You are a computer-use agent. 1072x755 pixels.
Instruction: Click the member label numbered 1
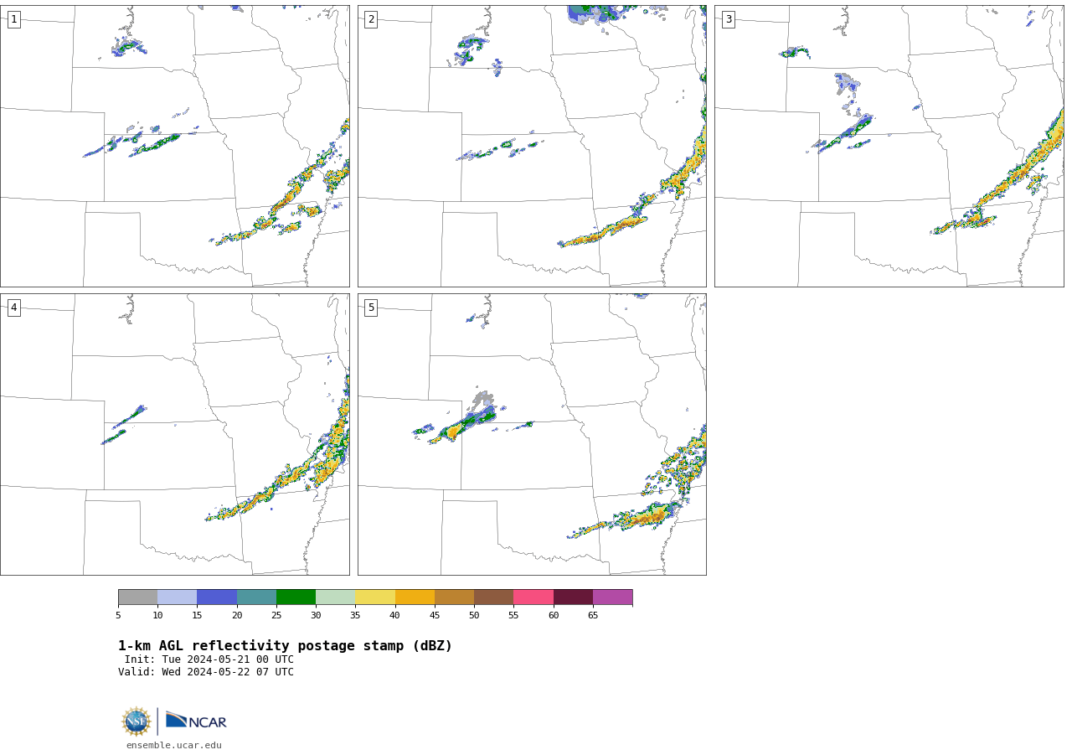tap(13, 19)
